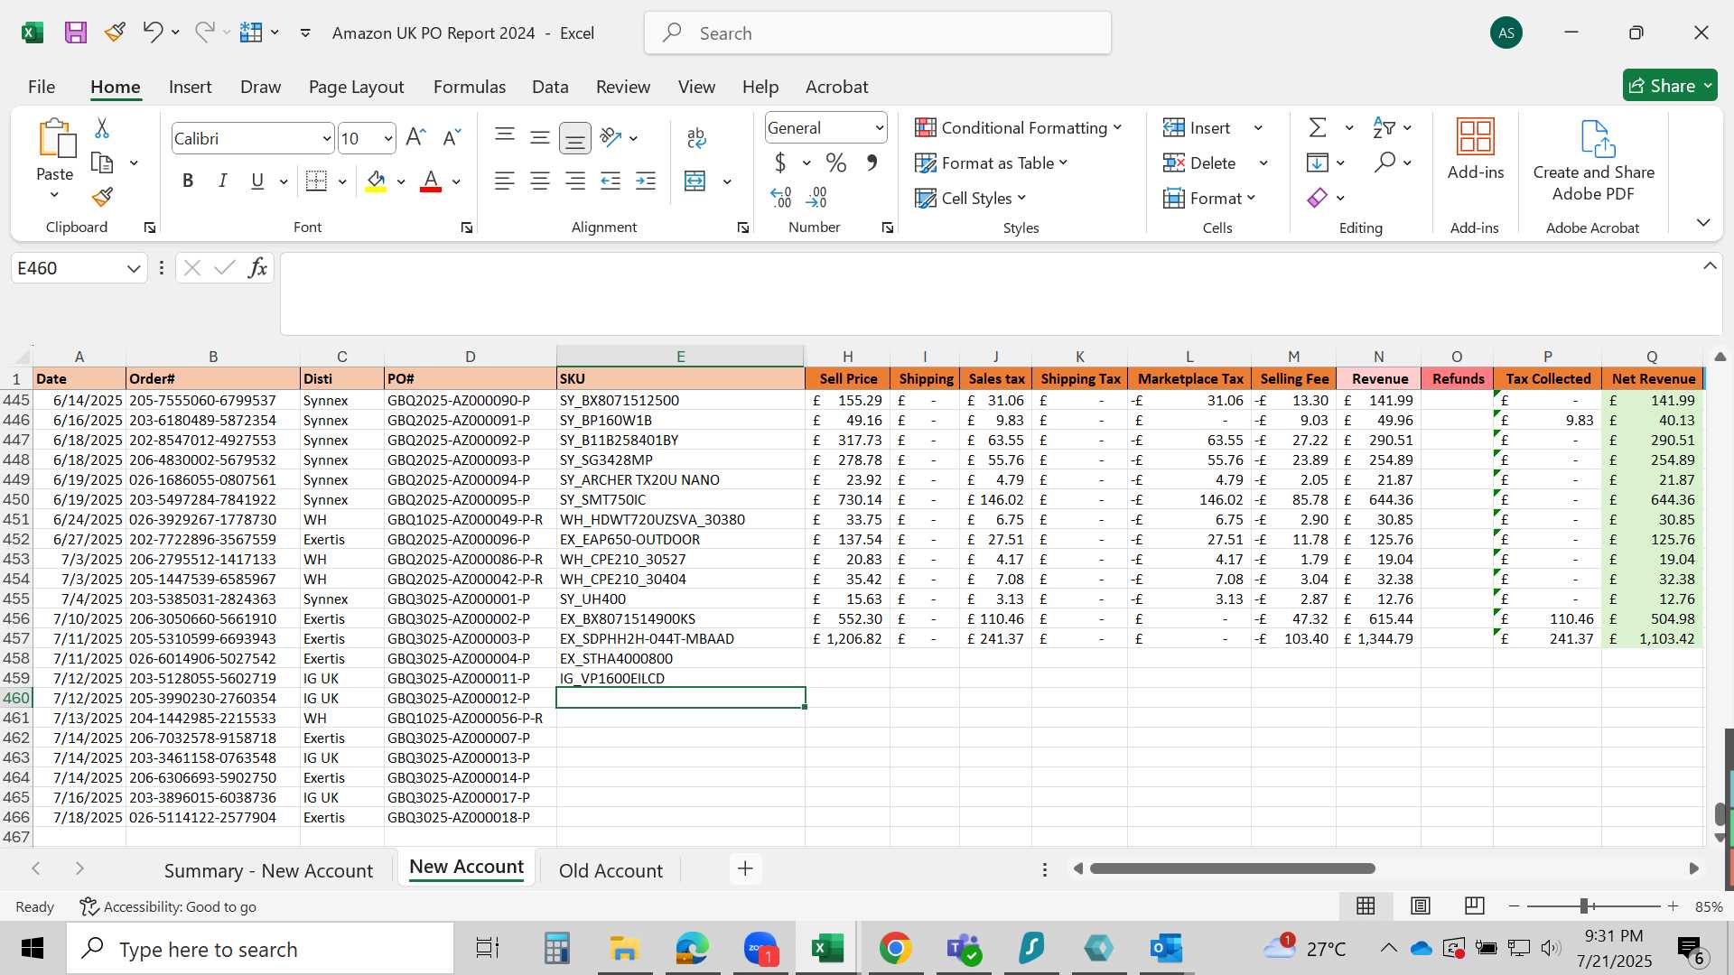This screenshot has height=975, width=1734.
Task: Open the General number format dropdown
Action: [x=879, y=128]
